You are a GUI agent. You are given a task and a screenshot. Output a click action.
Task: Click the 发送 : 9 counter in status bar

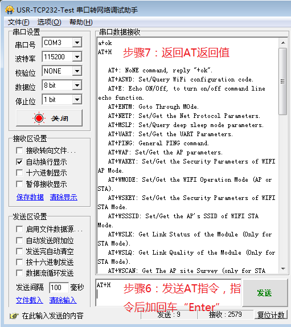tap(169, 314)
